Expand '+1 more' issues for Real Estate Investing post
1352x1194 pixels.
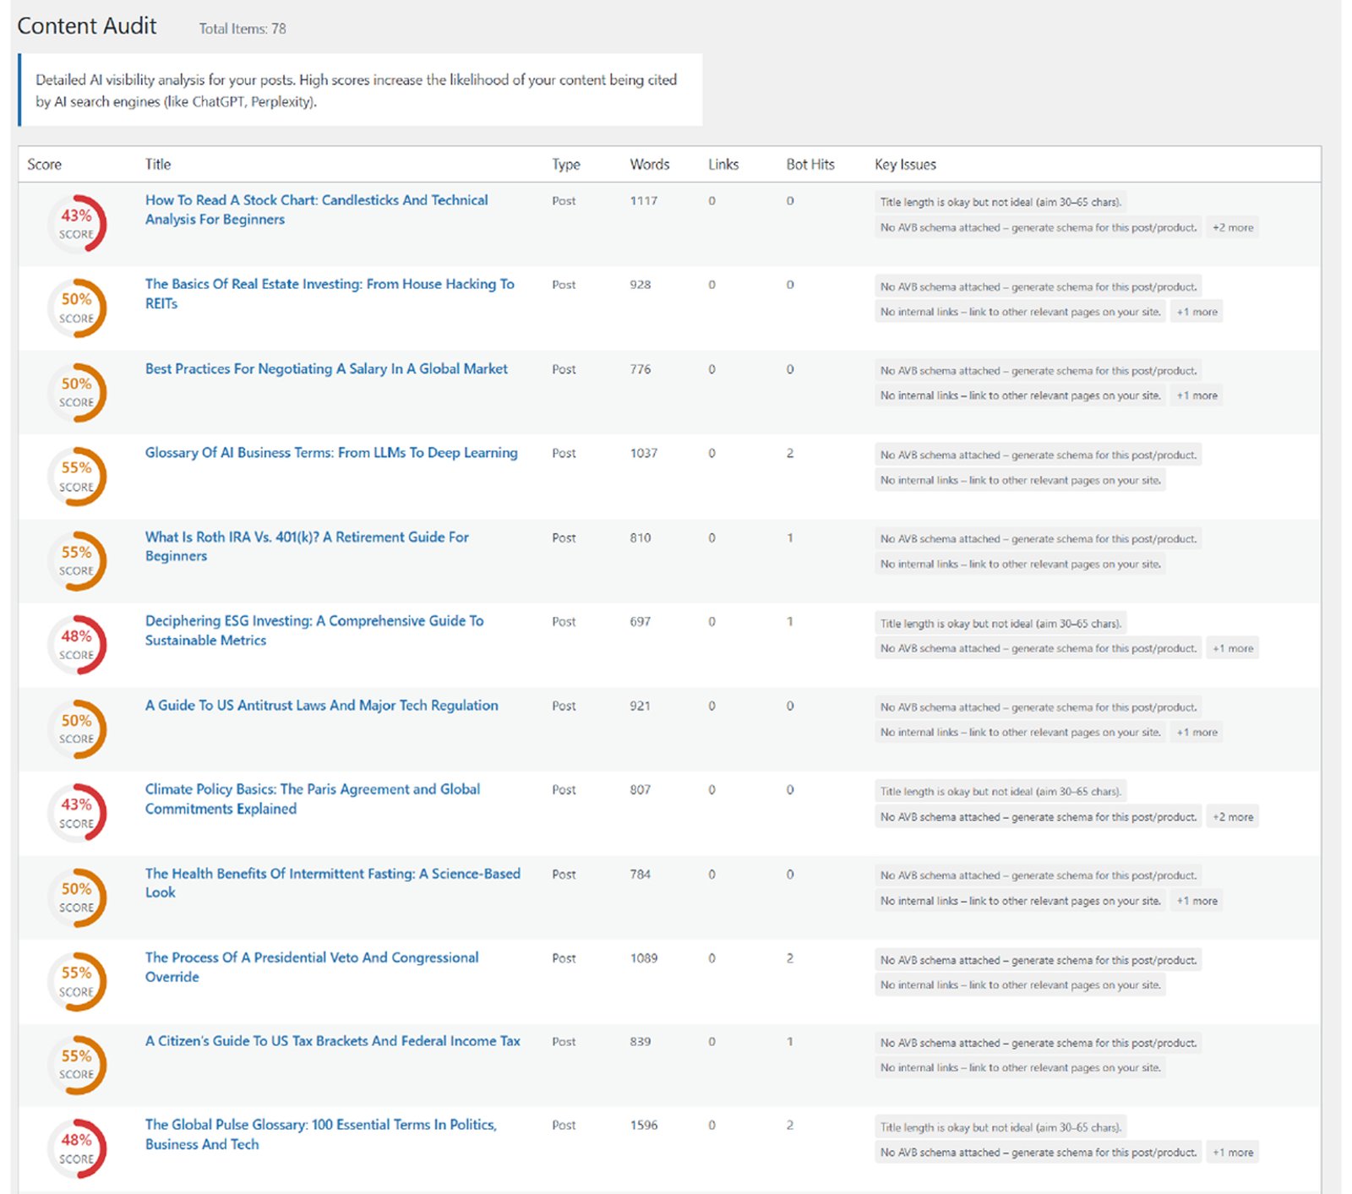(1197, 312)
